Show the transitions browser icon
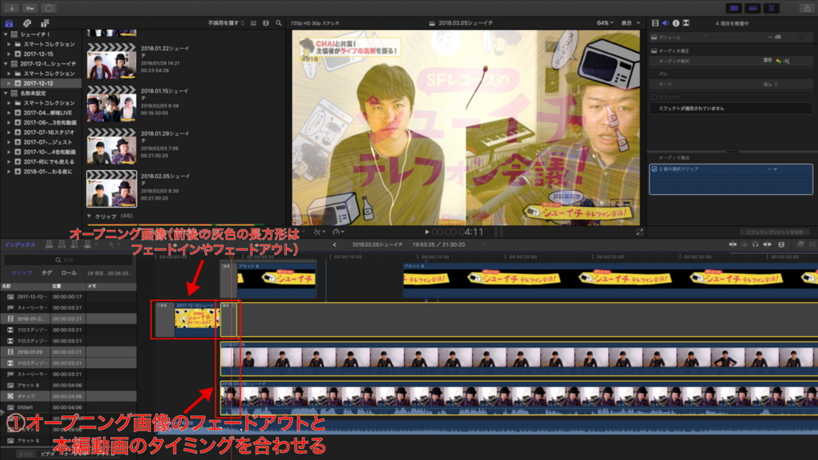This screenshot has width=818, height=460. [812, 244]
